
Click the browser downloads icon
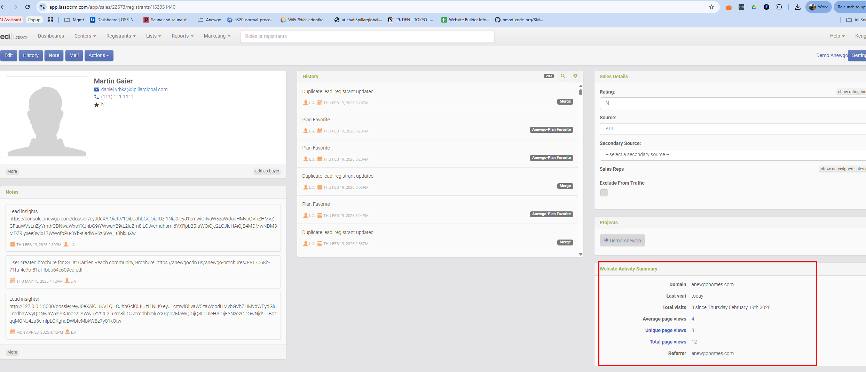click(x=797, y=7)
